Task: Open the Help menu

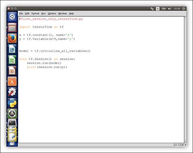Action: click(71, 13)
